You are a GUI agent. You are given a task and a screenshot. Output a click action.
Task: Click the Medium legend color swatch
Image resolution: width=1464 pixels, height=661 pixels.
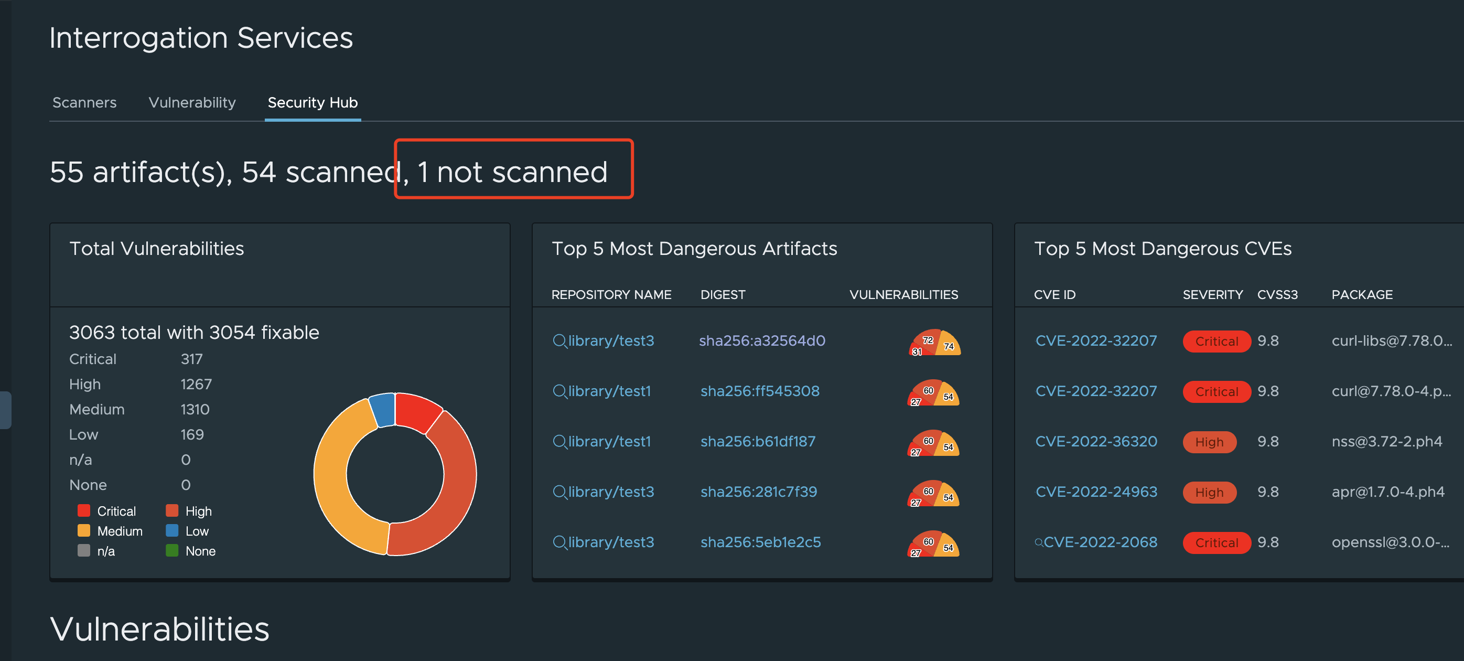pyautogui.click(x=84, y=530)
